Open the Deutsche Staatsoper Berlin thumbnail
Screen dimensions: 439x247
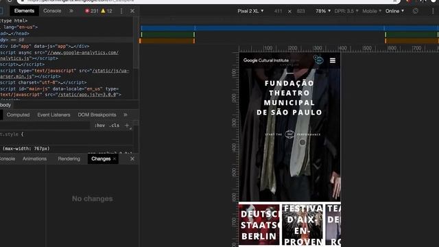pyautogui.click(x=259, y=224)
